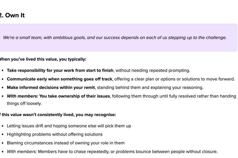Click the "you may recognise:" subheading
Image resolution: width=238 pixels, height=158 pixels.
click(95, 115)
